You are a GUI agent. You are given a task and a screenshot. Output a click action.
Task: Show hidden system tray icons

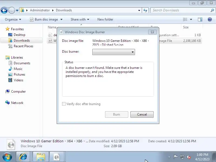click(x=169, y=157)
